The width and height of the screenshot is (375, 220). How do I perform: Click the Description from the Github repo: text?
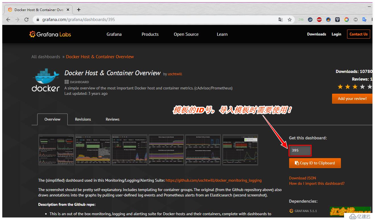(x=67, y=204)
